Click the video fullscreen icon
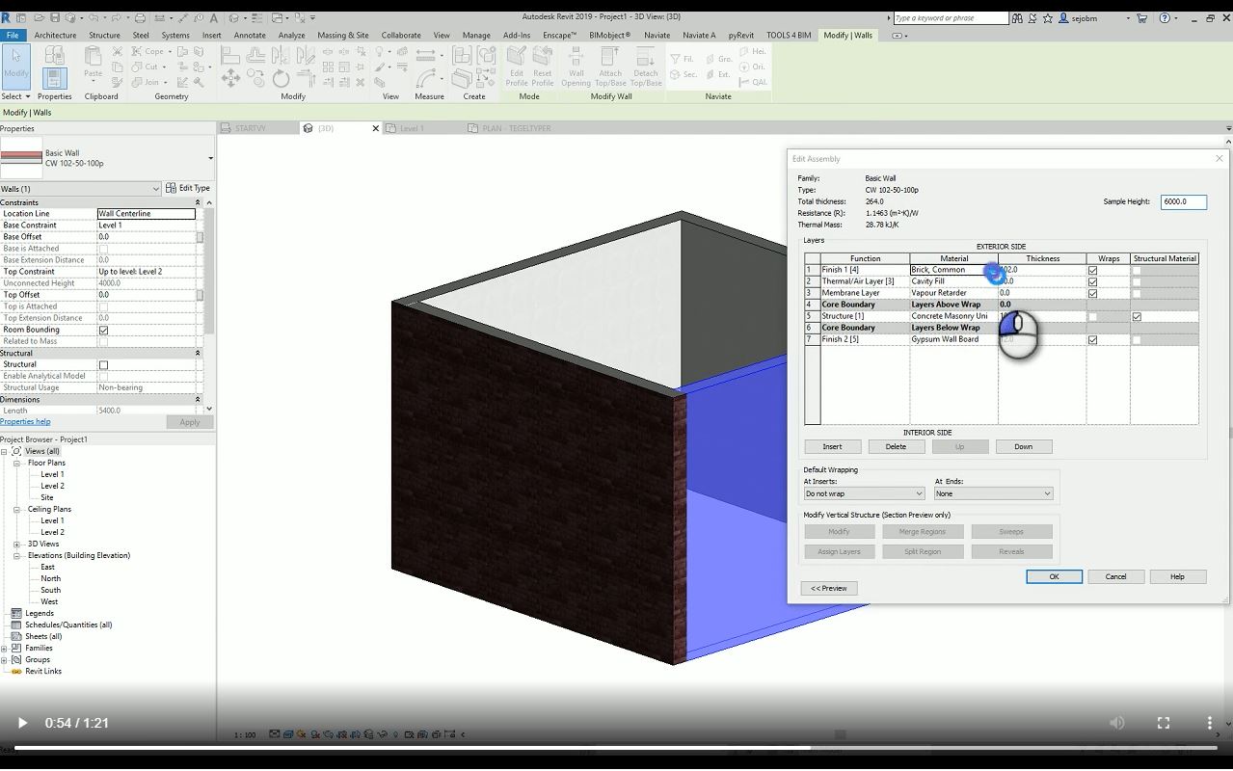The image size is (1233, 771). [1164, 723]
